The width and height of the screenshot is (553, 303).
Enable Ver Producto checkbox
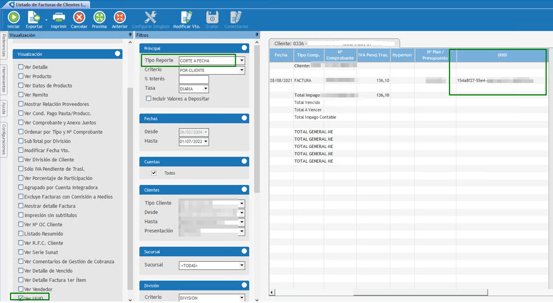pos(21,76)
